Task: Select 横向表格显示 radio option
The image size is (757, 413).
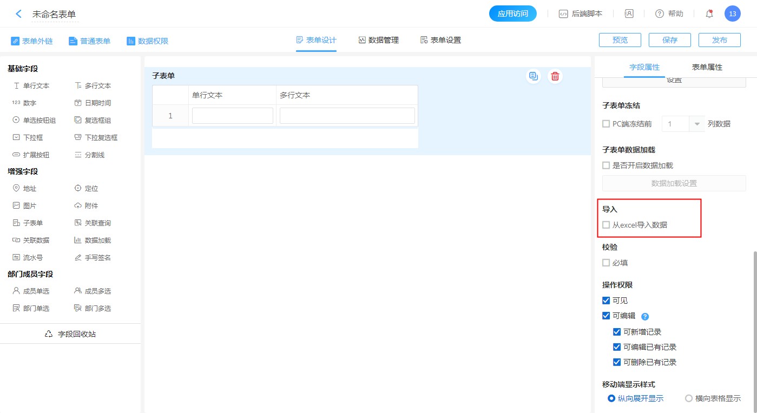Action: (689, 398)
